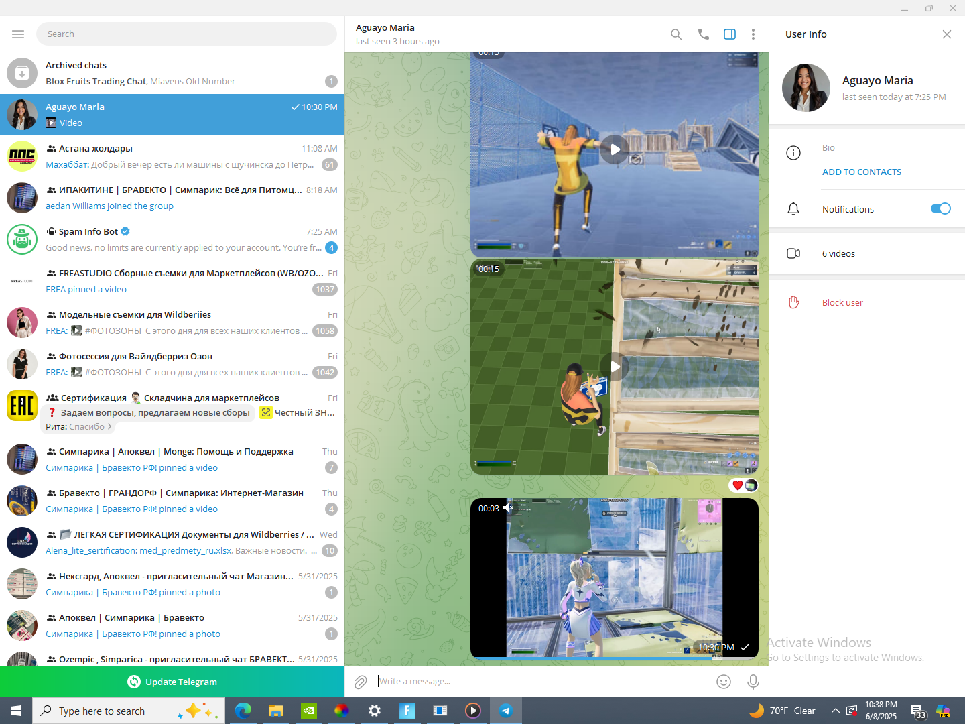The width and height of the screenshot is (965, 724).
Task: Click Telegram taskbar icon
Action: 506,711
